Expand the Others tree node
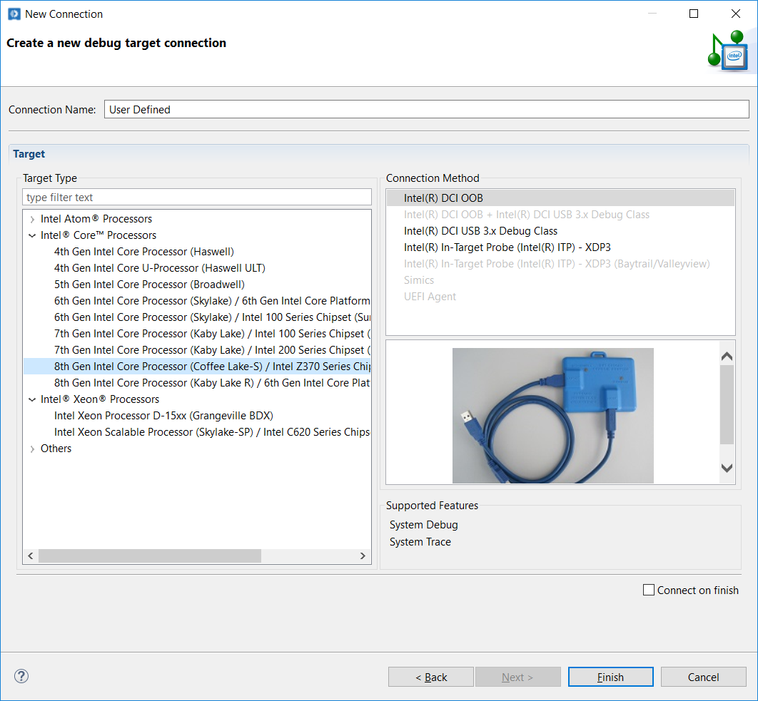Screen dimensions: 758x701 [32, 449]
